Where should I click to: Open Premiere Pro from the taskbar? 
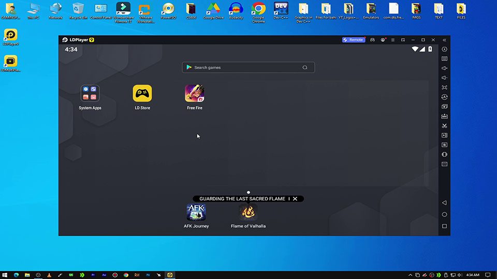[x=93, y=275]
